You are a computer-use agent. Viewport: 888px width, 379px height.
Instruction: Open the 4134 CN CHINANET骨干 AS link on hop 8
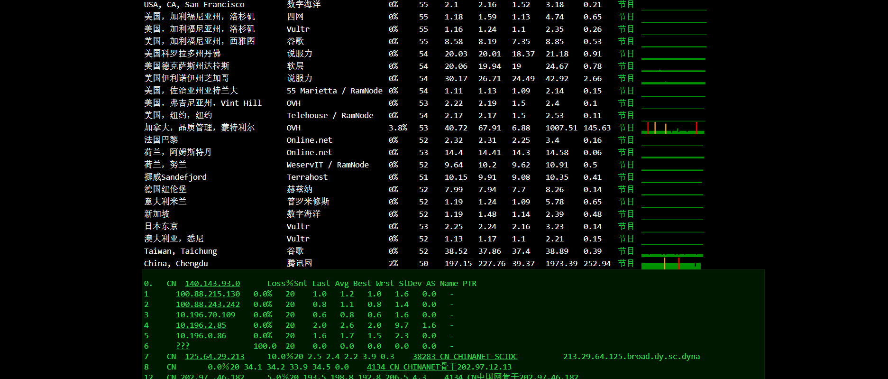[x=412, y=367]
